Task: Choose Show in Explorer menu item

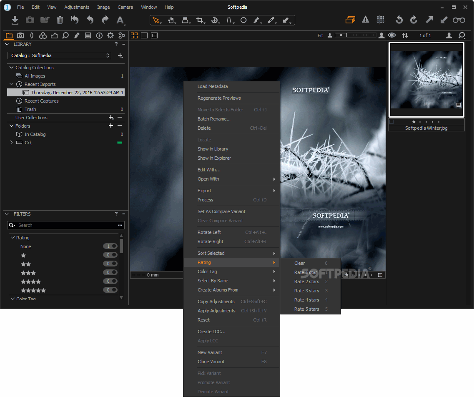Action: click(231, 158)
